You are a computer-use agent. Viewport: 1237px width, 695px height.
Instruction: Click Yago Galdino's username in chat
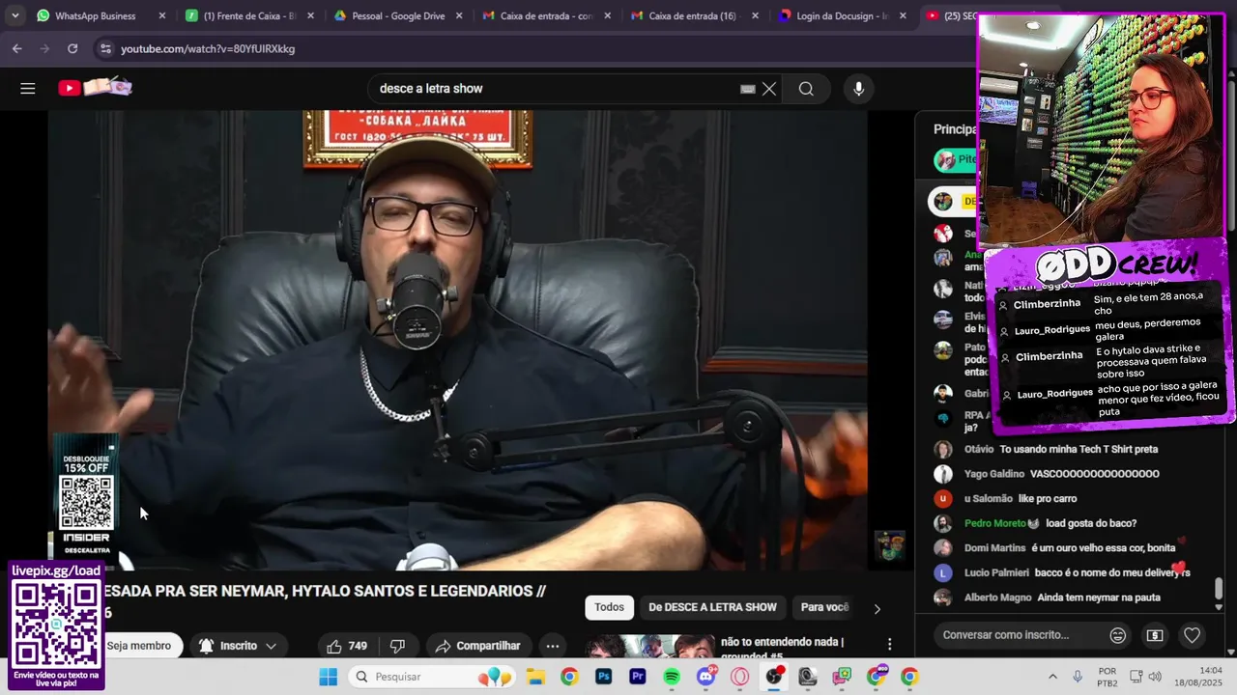(994, 474)
